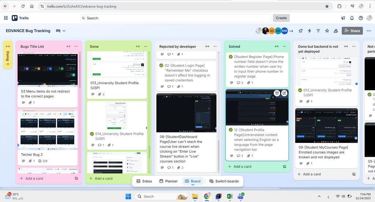Create card from template in Done but backend list

[354, 174]
